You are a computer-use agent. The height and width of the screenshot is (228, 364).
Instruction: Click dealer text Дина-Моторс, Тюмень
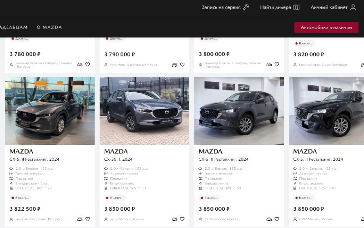click(127, 219)
